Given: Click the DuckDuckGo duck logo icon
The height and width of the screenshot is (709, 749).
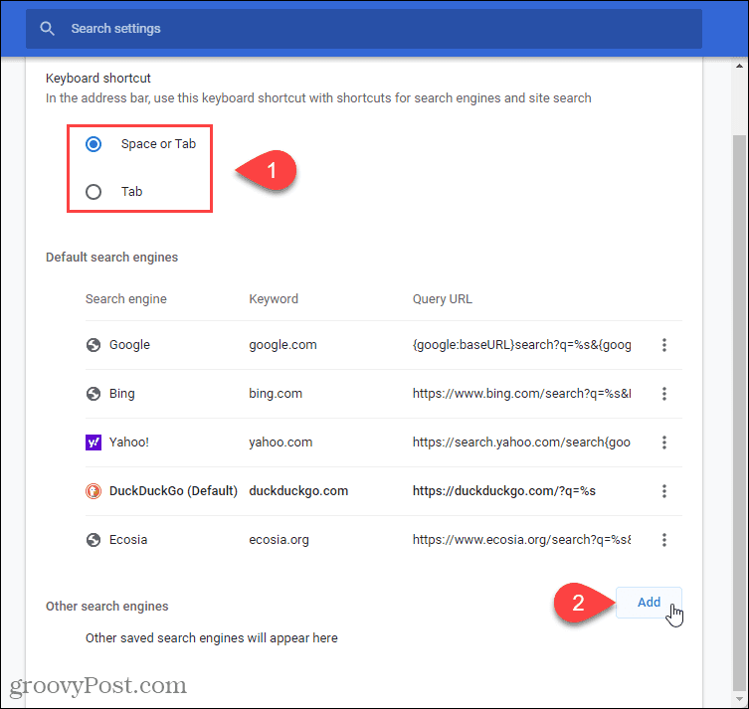Looking at the screenshot, I should (94, 491).
